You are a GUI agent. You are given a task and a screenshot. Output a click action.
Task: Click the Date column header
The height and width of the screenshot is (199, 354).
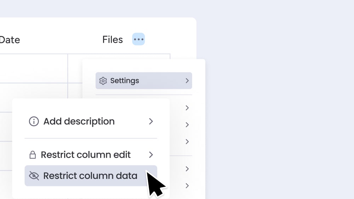click(10, 40)
